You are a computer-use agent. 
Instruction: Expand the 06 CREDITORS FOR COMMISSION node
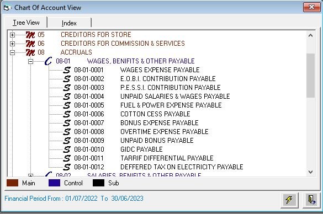click(12, 44)
